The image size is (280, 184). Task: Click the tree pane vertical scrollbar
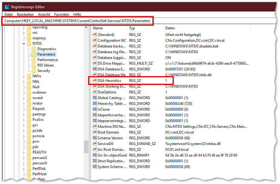pyautogui.click(x=86, y=91)
